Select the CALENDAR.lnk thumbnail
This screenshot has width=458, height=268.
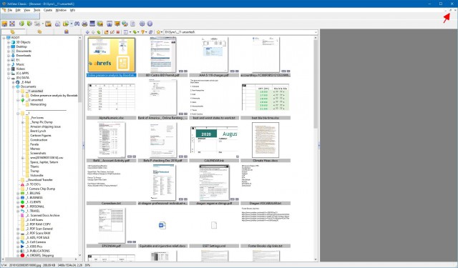pos(214,142)
